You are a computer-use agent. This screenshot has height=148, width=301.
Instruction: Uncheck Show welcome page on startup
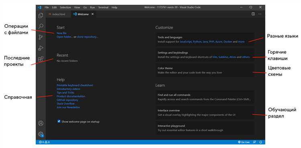pyautogui.click(x=59, y=121)
